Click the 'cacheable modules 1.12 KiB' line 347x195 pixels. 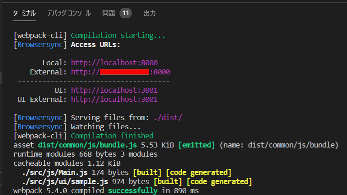67,163
